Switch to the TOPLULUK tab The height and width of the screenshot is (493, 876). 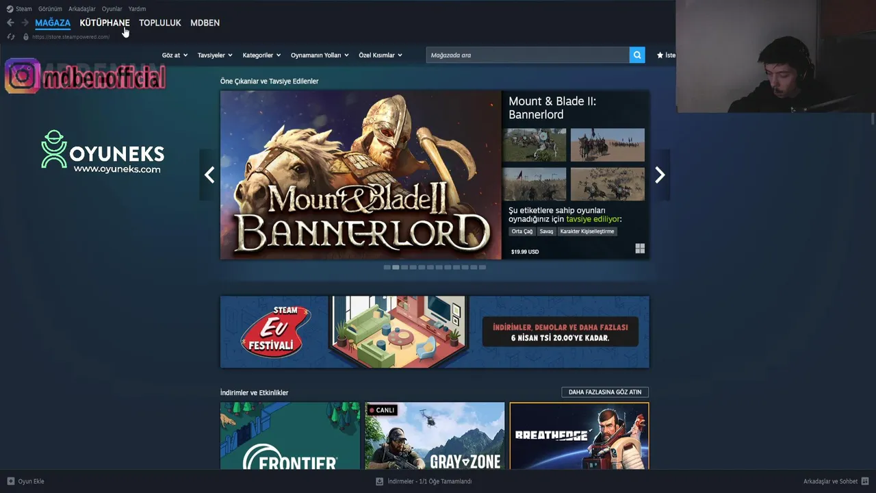[x=160, y=23]
